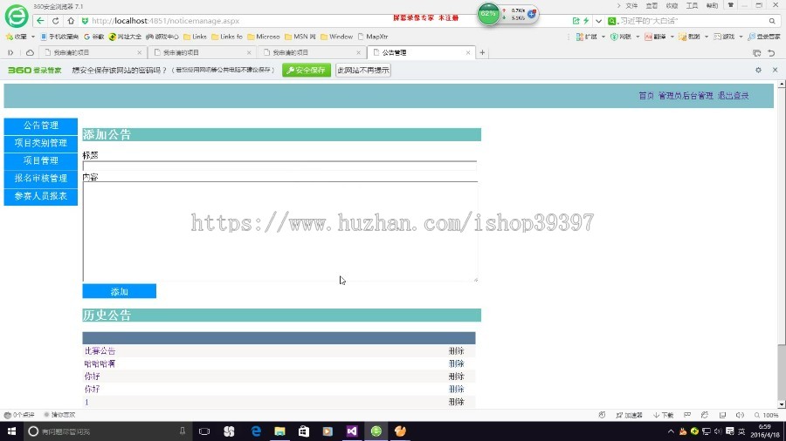Open new tab with plus button
The image size is (786, 441).
482,52
